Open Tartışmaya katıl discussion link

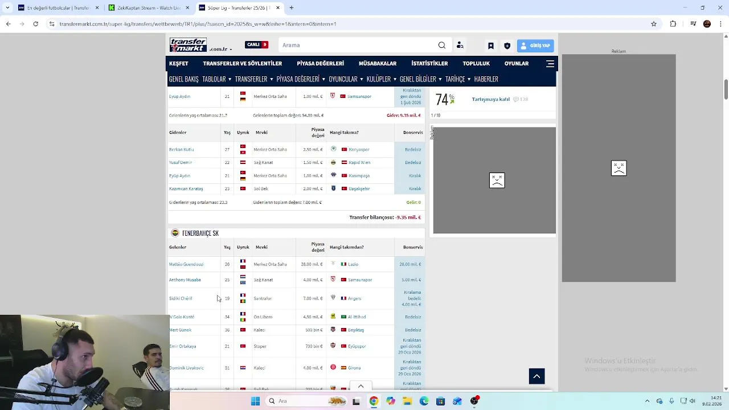tap(490, 99)
